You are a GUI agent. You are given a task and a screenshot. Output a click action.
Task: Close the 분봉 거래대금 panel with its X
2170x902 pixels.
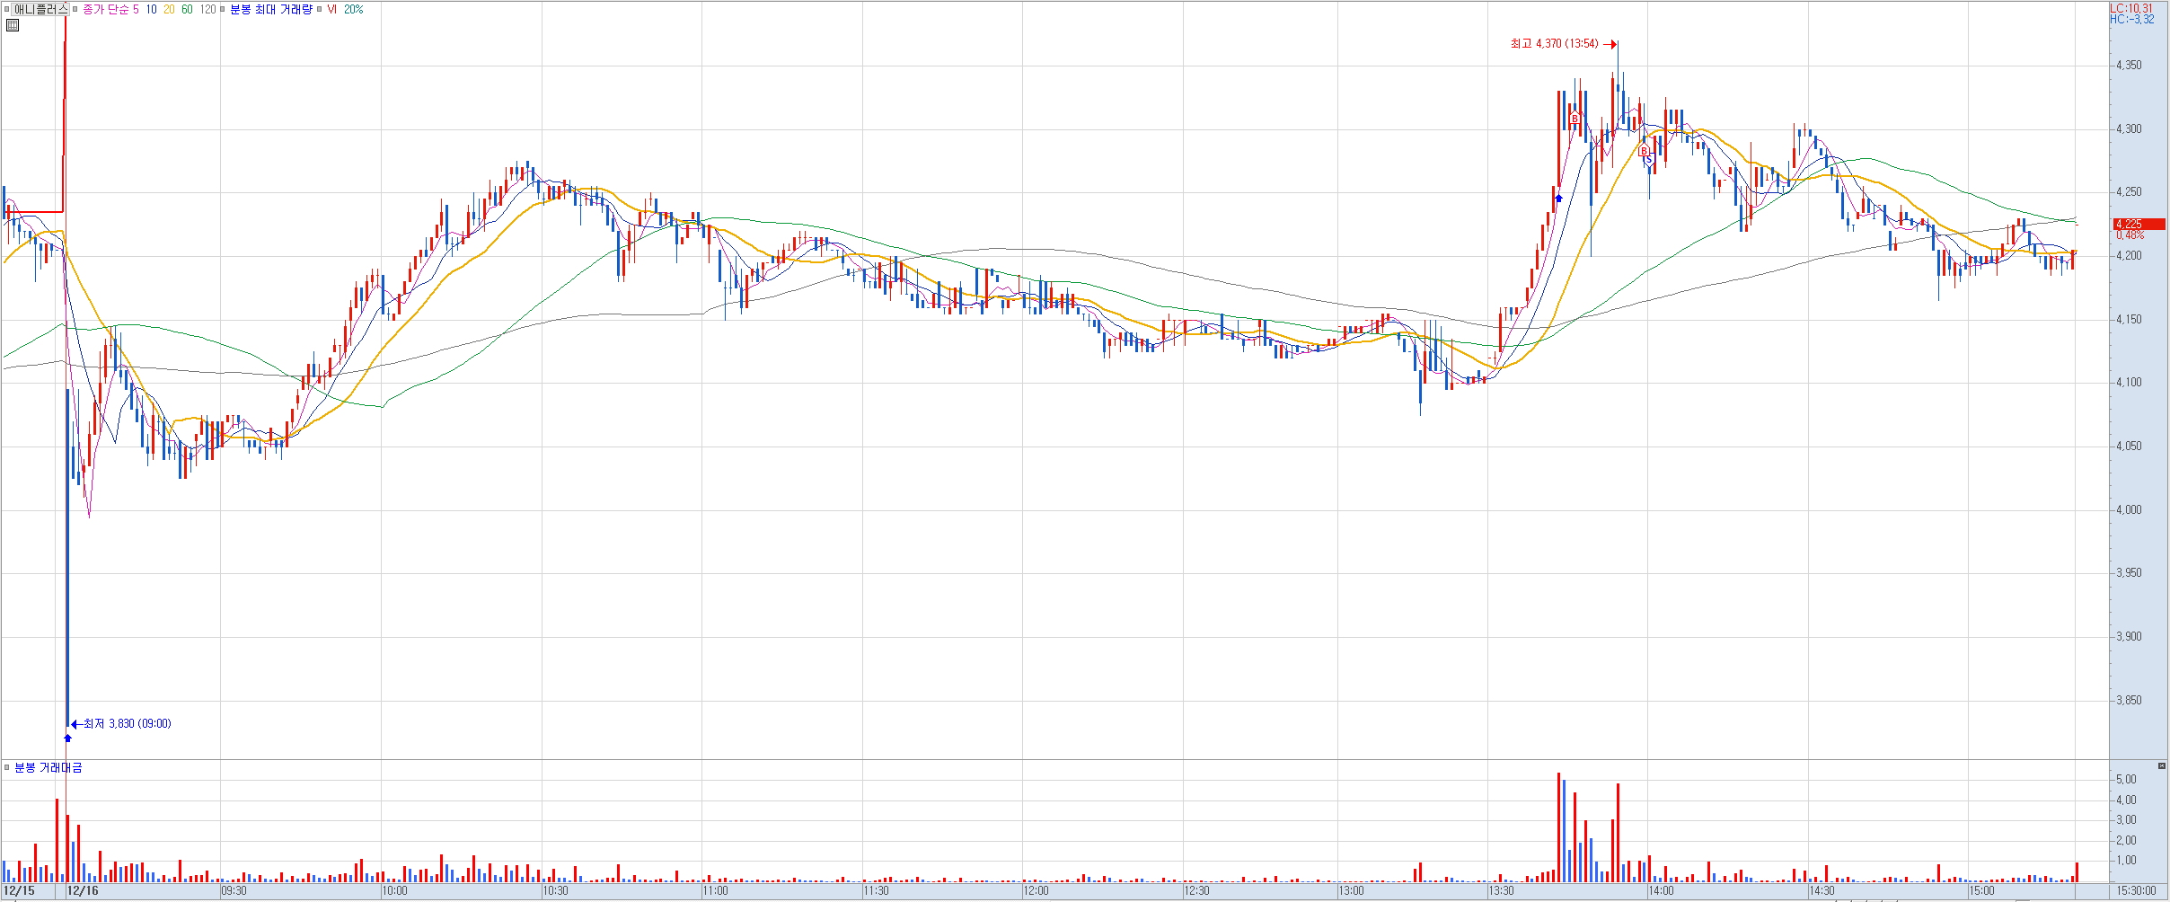(x=2161, y=765)
